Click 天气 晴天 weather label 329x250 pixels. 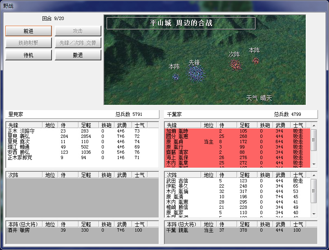tap(259, 98)
